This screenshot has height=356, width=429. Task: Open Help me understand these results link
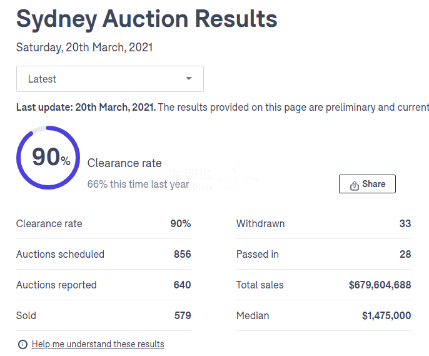click(x=98, y=344)
